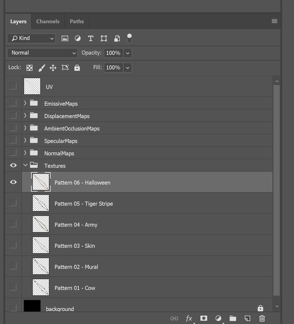Select the UV layer name
The width and height of the screenshot is (294, 324).
(49, 87)
